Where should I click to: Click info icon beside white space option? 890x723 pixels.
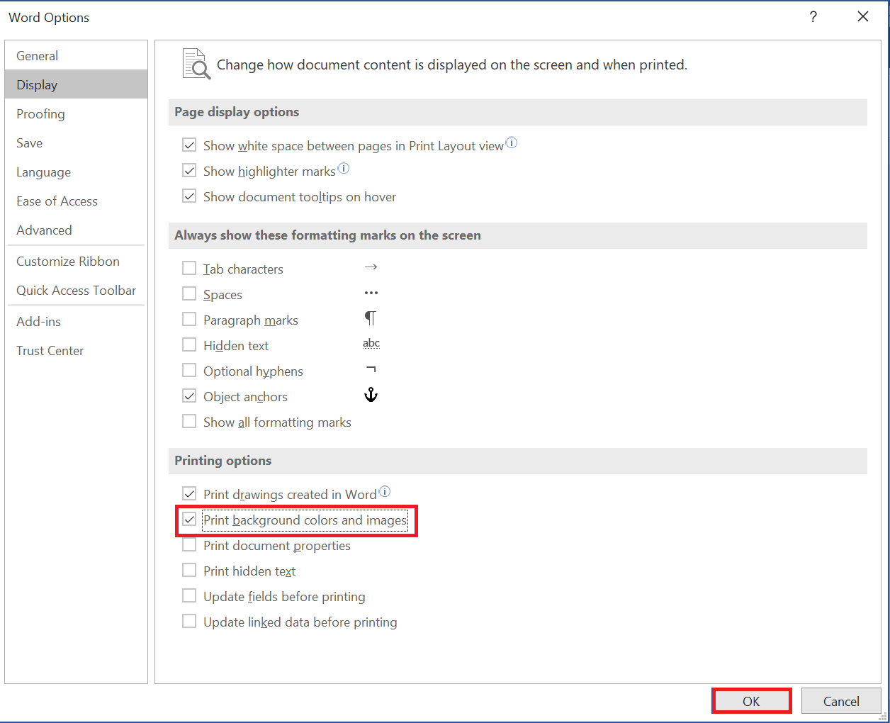(x=512, y=143)
